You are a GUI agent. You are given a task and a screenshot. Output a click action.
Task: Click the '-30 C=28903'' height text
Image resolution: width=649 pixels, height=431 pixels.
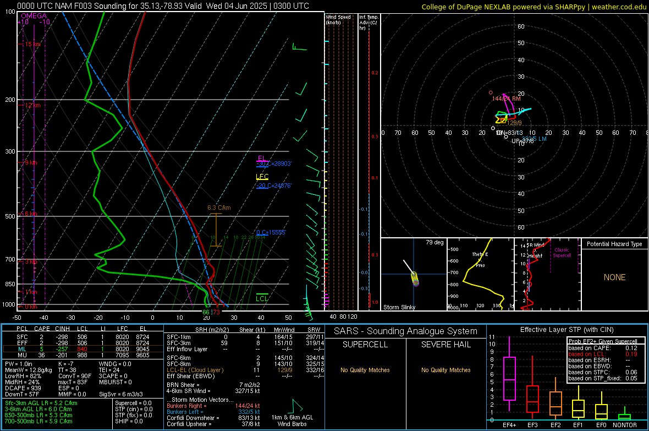(x=273, y=163)
